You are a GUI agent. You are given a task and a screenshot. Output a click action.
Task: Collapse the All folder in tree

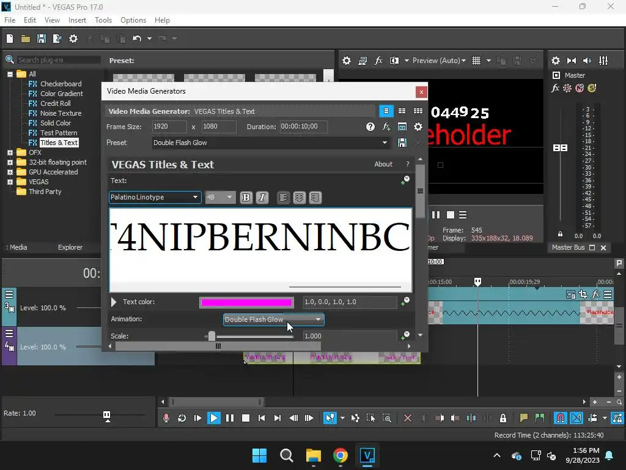pos(10,74)
